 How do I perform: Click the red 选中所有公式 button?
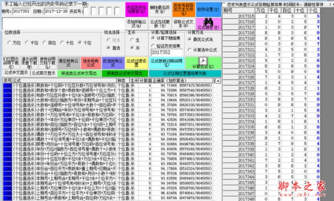click(x=91, y=63)
